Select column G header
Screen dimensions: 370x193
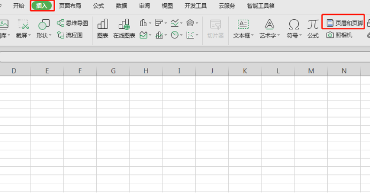click(113, 71)
